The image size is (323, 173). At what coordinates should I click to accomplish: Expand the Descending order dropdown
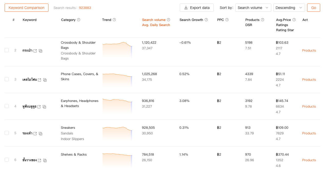289,8
